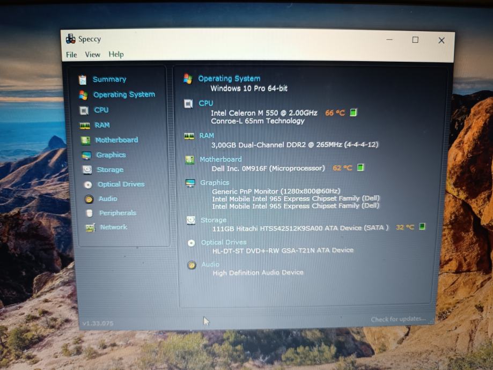Click the Graphics monitor icon in sidebar

86,156
